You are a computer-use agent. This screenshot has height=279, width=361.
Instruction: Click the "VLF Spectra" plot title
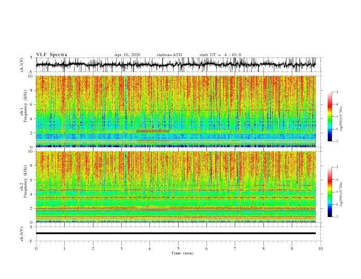[52, 55]
